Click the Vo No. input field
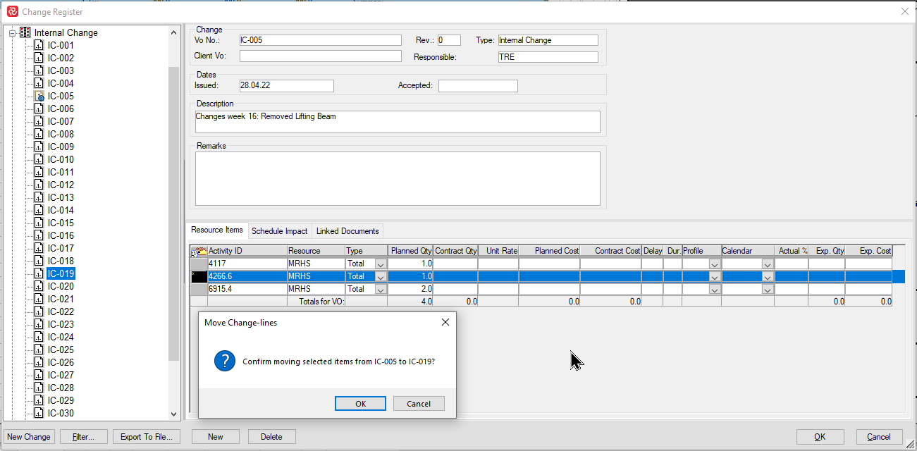Screen dimensions: 917x451 pyautogui.click(x=320, y=40)
